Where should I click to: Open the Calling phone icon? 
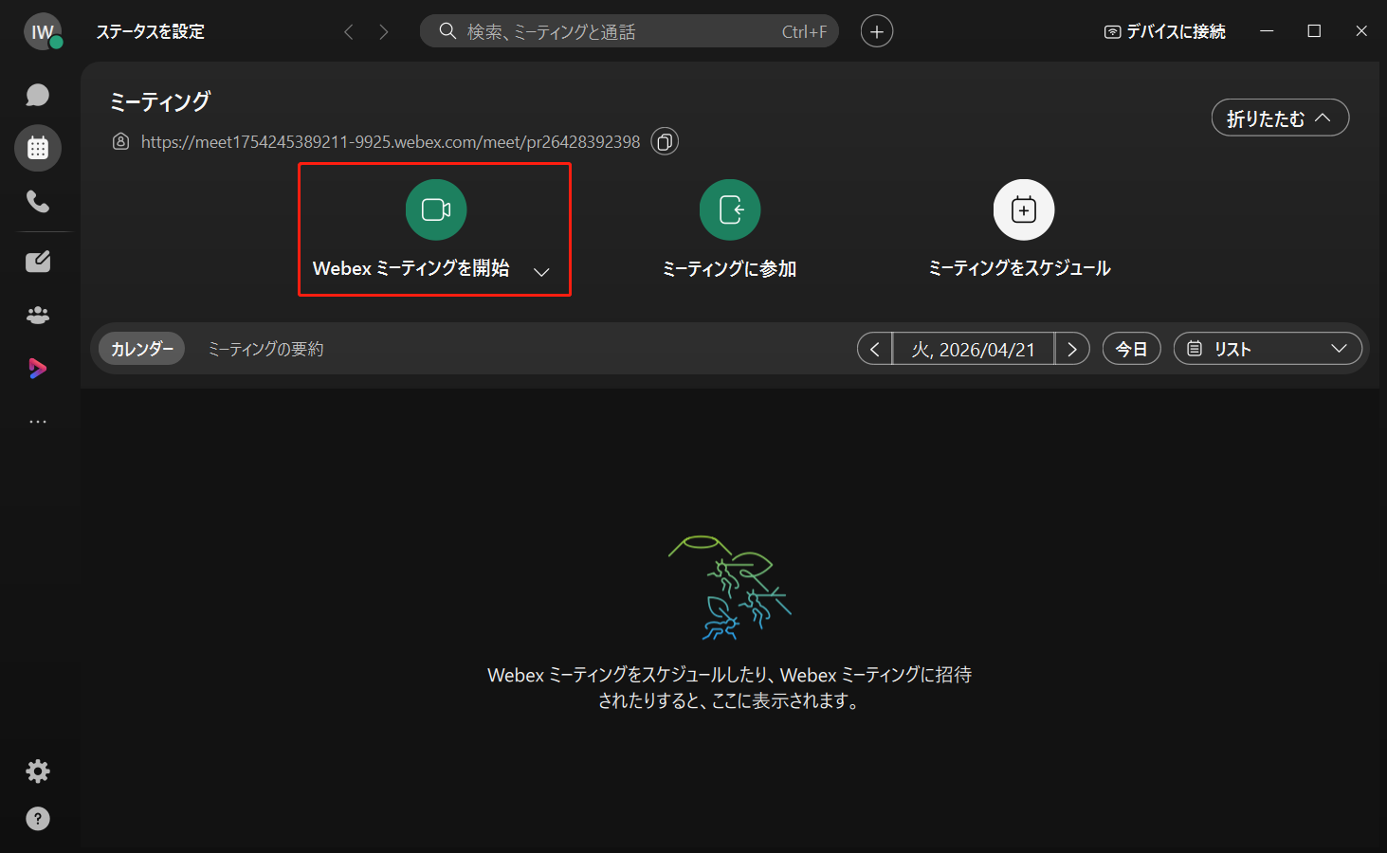[x=38, y=201]
